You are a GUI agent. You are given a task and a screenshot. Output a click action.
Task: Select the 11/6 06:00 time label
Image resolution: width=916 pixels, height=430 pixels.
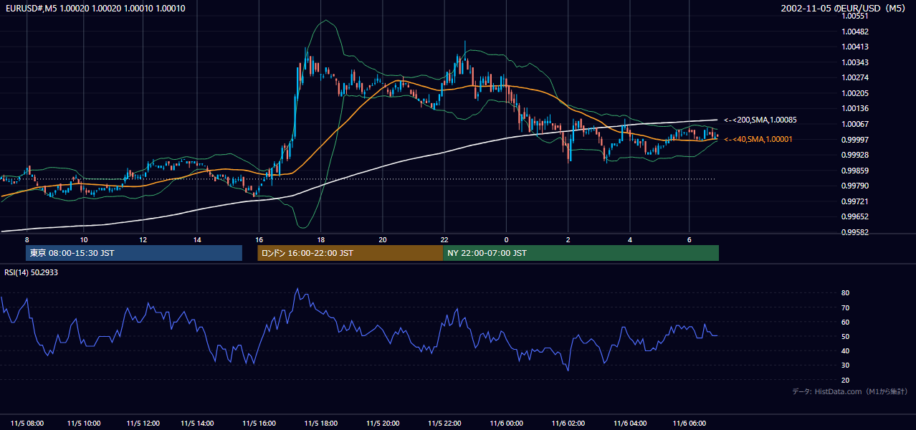tap(689, 423)
